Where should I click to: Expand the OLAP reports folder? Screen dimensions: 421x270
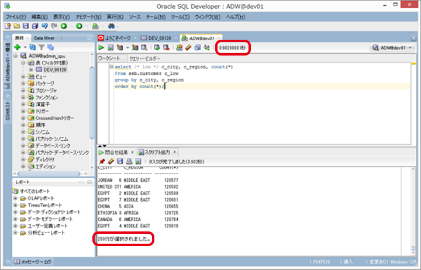pyautogui.click(x=16, y=198)
